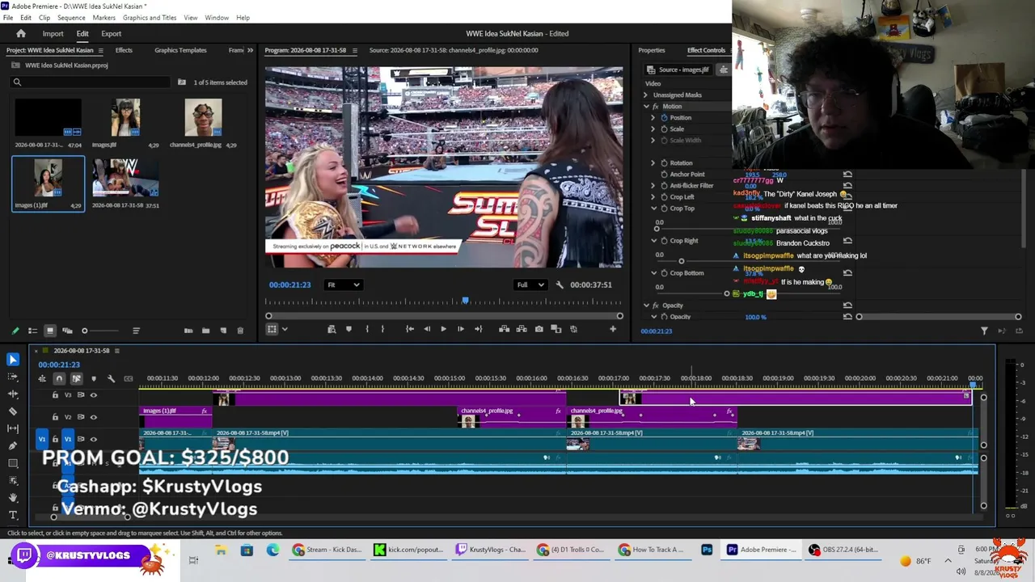Collapse the Motion effect section
Viewport: 1035px width, 582px height.
click(x=645, y=107)
